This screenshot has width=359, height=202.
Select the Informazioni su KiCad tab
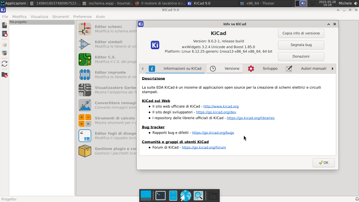tap(175, 69)
